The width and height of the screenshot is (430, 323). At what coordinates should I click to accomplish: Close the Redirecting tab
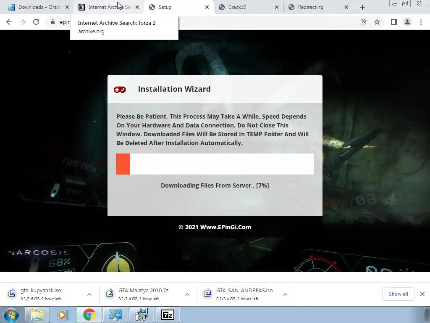coord(346,7)
